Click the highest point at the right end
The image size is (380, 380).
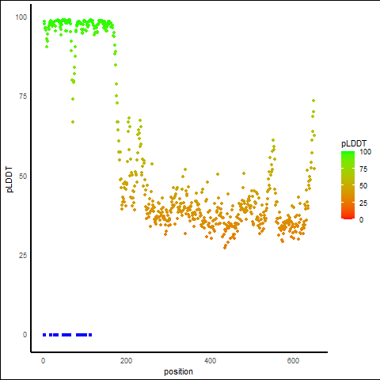(x=313, y=101)
